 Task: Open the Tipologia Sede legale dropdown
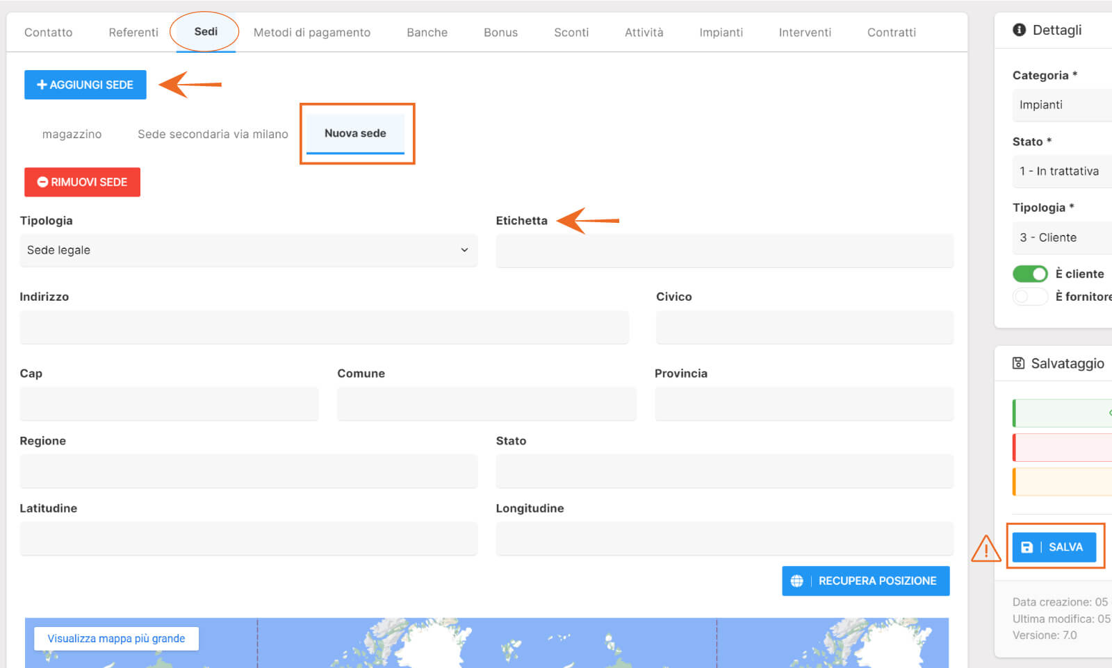pos(248,250)
